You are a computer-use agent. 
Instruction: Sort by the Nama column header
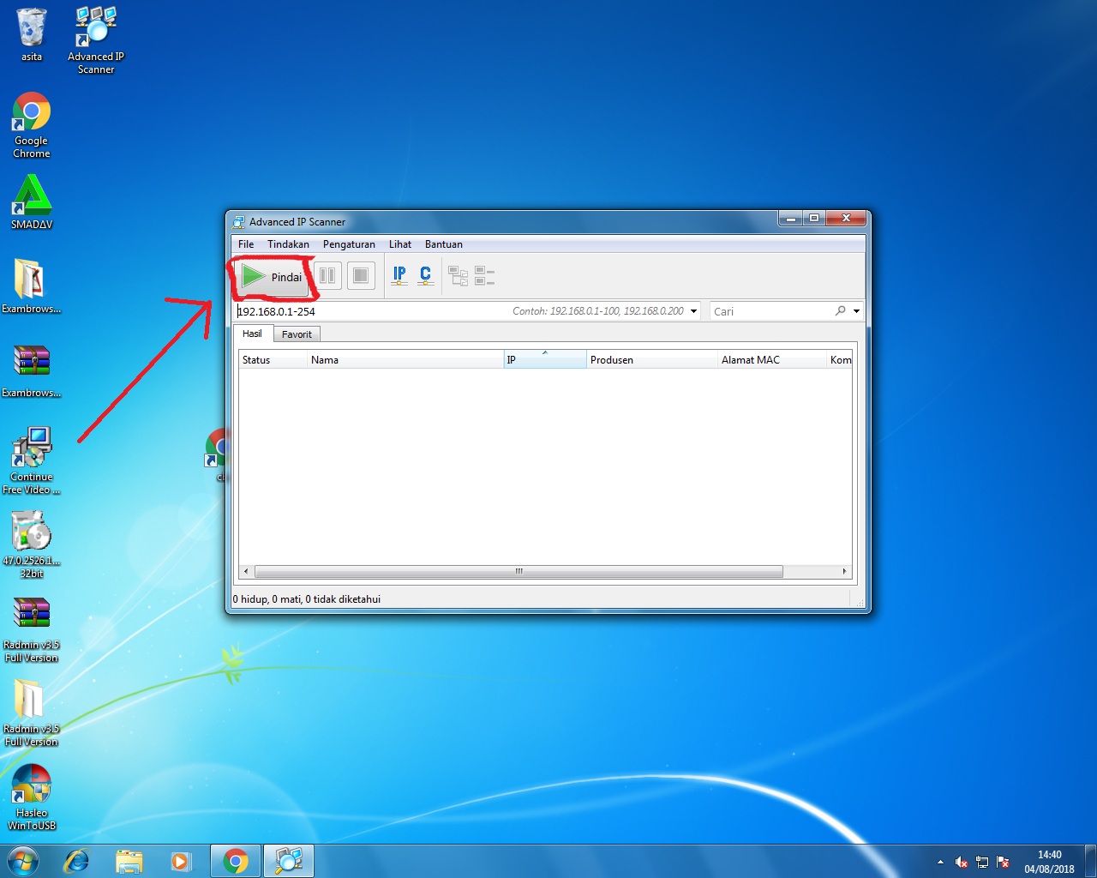[405, 360]
